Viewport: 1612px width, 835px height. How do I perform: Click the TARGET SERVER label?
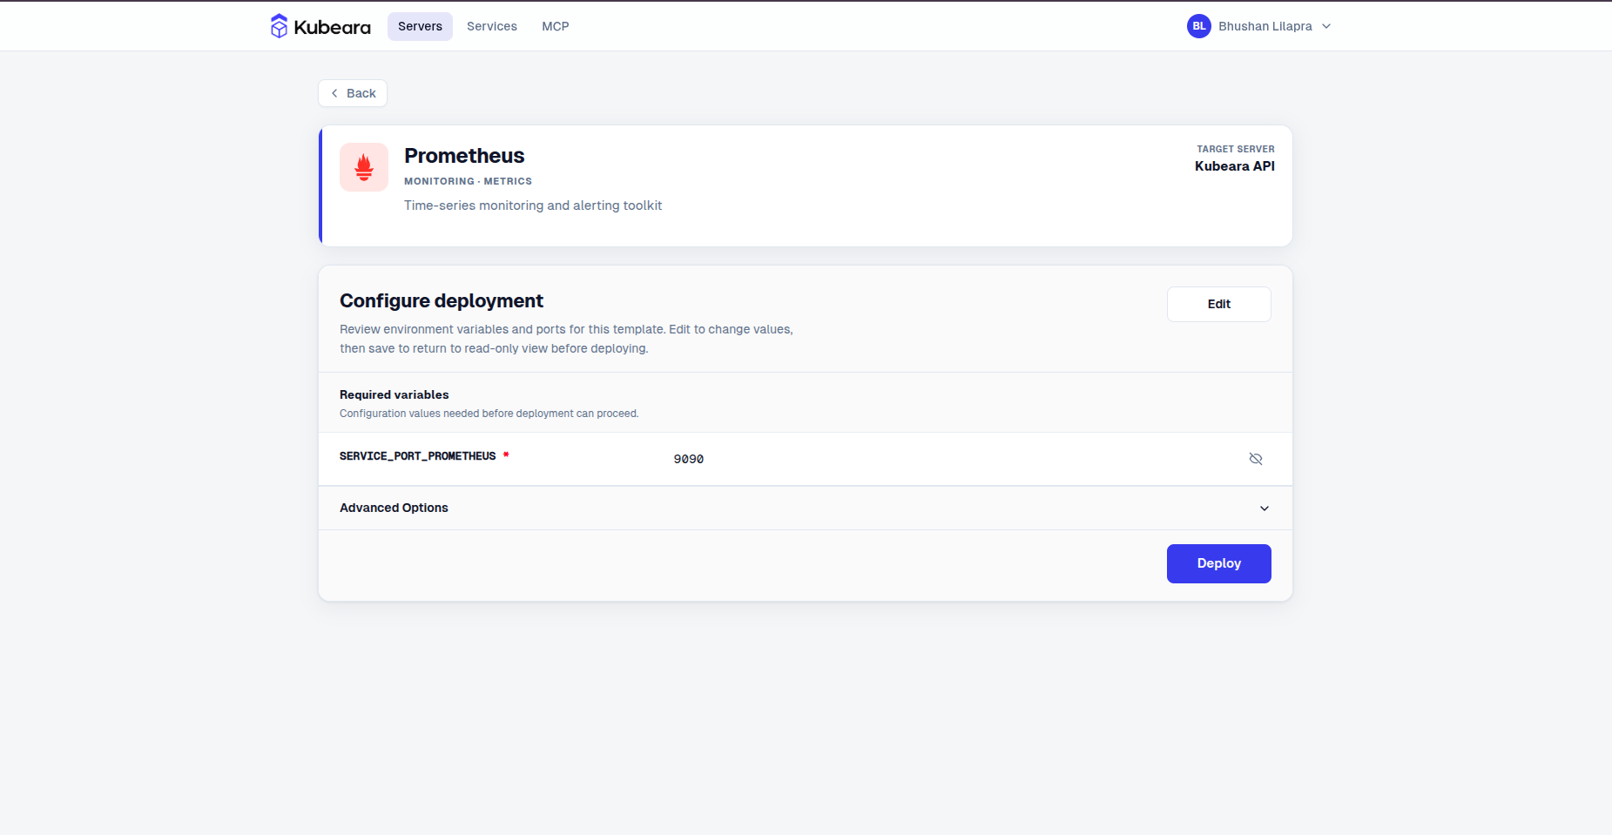pos(1236,149)
